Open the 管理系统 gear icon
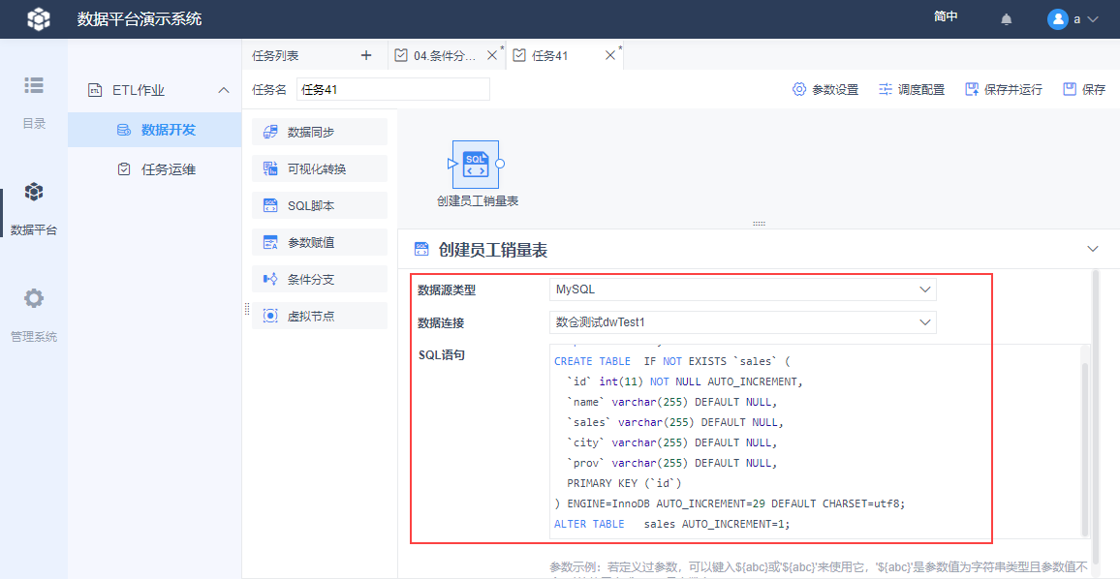Image resolution: width=1120 pixels, height=579 pixels. point(34,298)
